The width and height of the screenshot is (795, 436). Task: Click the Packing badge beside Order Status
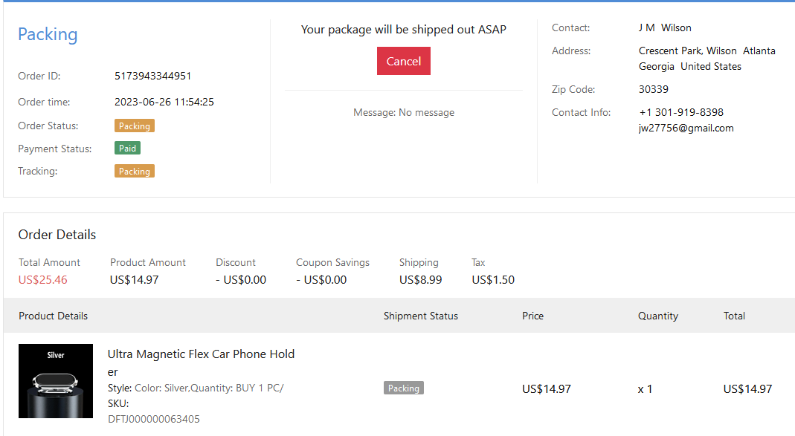click(135, 126)
